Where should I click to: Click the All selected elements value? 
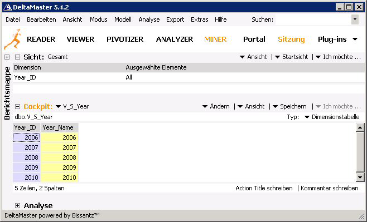(x=129, y=77)
